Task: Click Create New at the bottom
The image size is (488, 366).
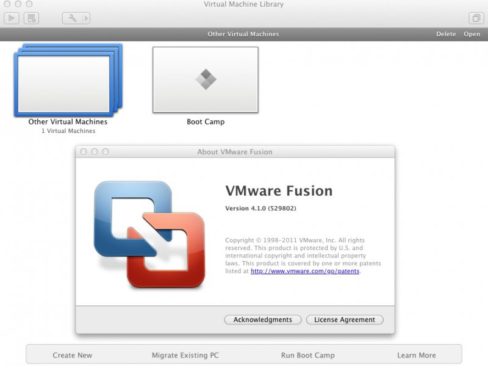Action: (x=72, y=355)
